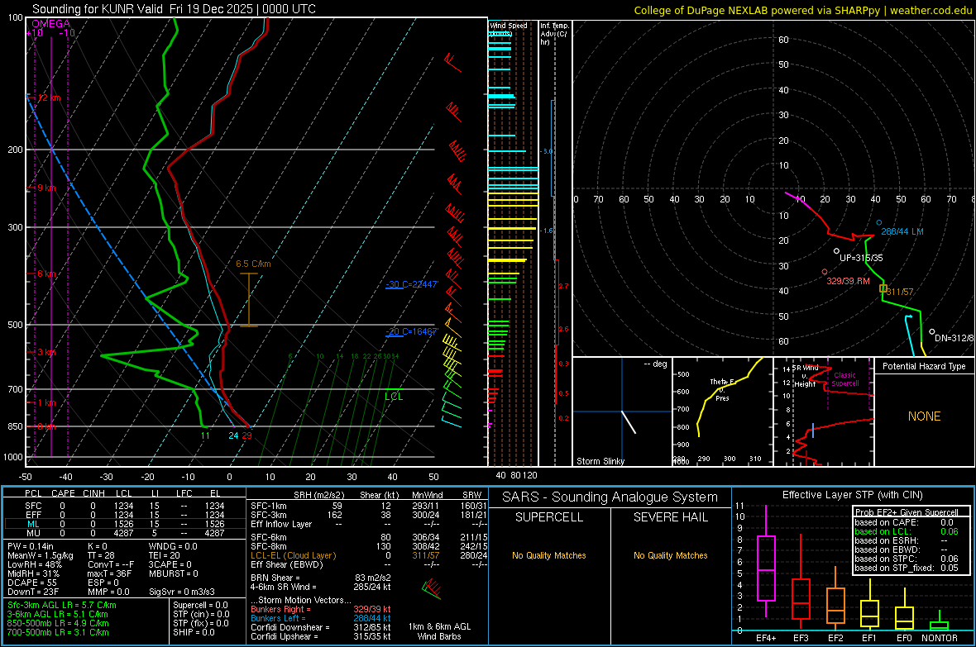This screenshot has height=647, width=976.
Task: Click the Theta-E v. Pres plot label
Action: coord(722,389)
